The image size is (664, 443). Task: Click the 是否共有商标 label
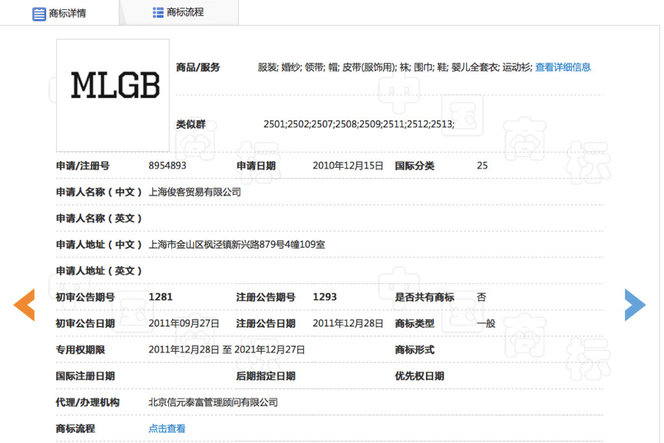[424, 297]
